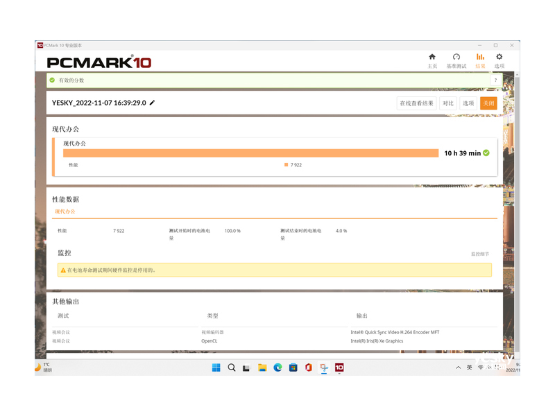Click PCMark 10 taskbar icon

(x=339, y=367)
